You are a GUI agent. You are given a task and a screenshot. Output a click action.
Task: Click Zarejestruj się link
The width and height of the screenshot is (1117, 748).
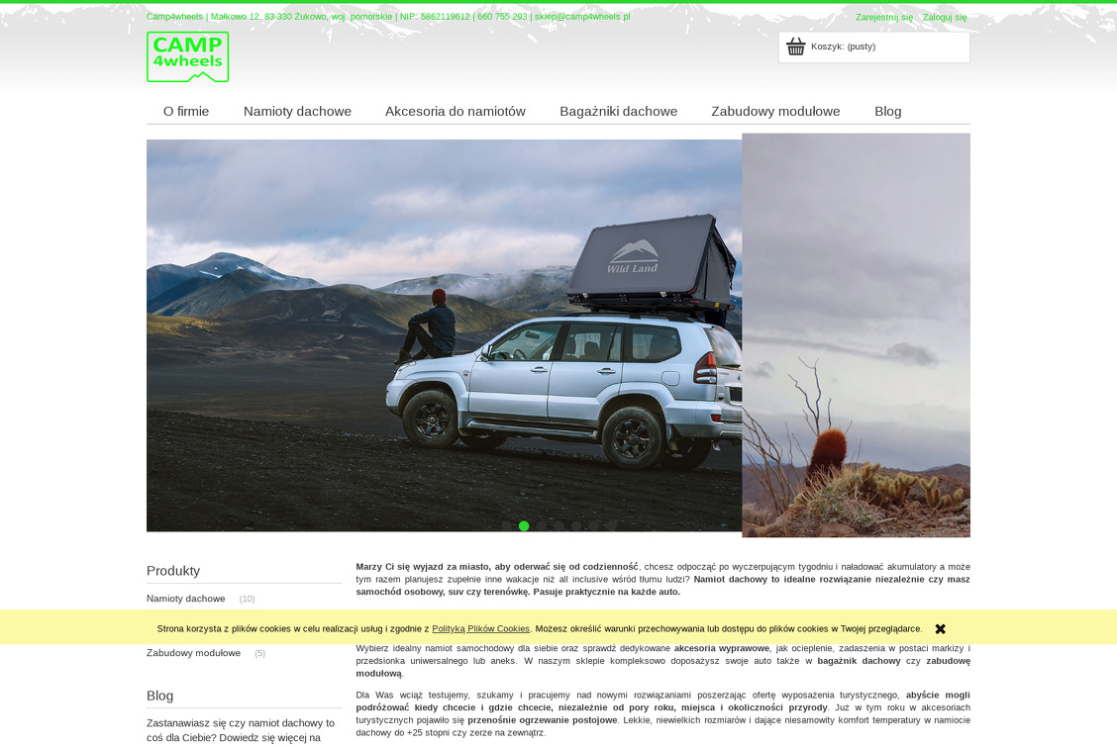[x=884, y=17]
